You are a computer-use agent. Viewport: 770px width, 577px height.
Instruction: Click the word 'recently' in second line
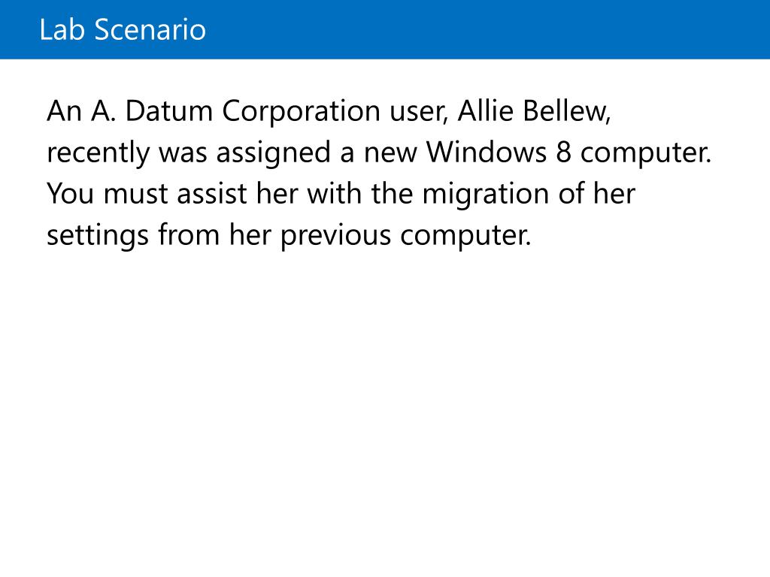point(98,154)
